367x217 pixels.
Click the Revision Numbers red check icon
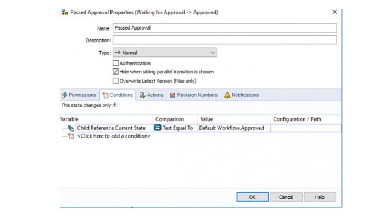173,95
